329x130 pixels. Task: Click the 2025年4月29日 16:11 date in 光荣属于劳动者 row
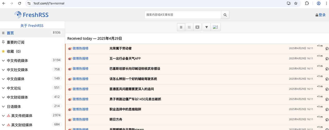click(301, 48)
